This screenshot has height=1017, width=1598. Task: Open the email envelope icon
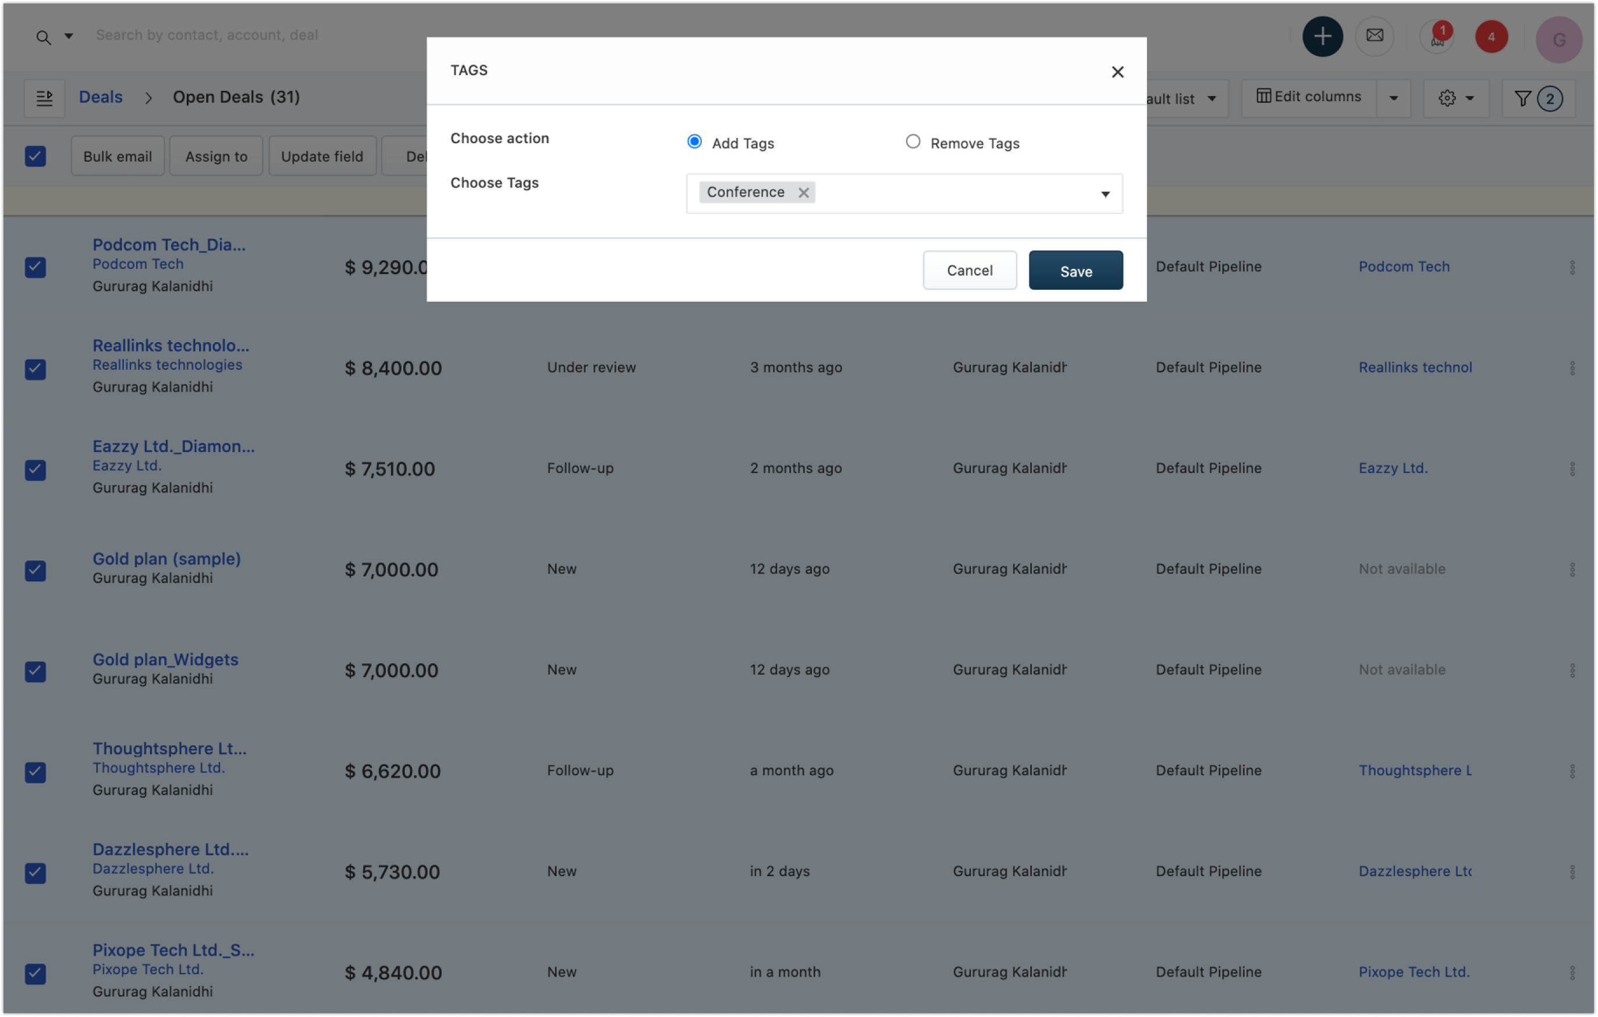(x=1375, y=36)
